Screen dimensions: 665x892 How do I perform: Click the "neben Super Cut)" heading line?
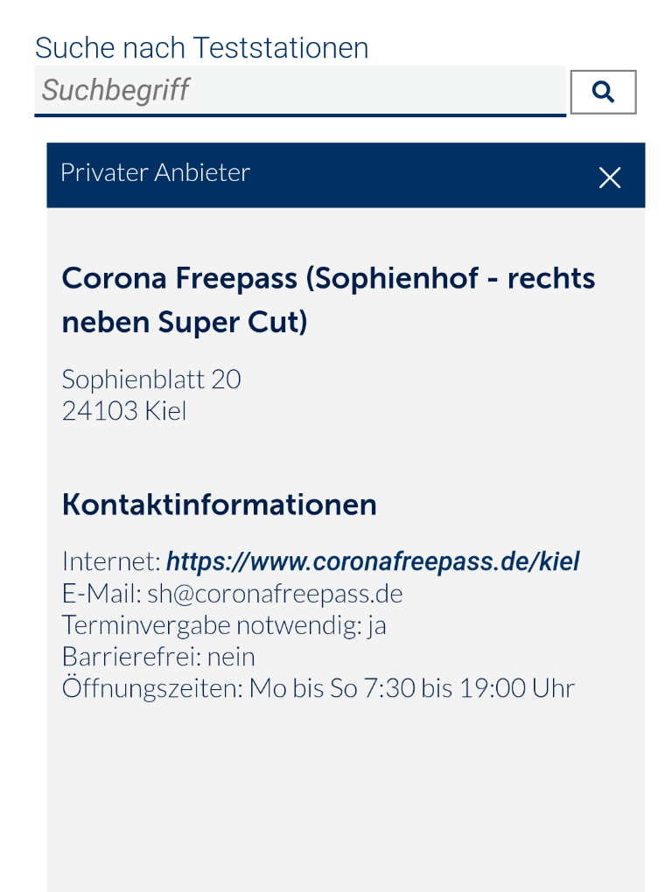click(185, 323)
